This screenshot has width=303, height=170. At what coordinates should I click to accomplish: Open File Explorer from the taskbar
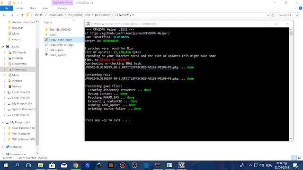coord(40,165)
